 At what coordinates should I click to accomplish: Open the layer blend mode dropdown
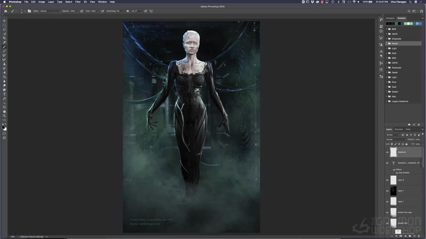(x=396, y=139)
